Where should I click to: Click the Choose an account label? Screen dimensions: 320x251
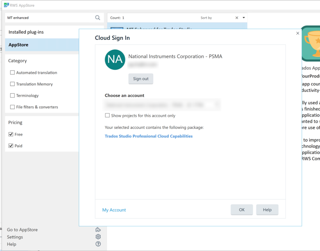(x=124, y=95)
